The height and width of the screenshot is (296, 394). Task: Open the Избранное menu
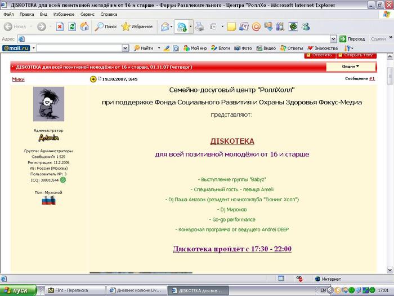pyautogui.click(x=64, y=14)
